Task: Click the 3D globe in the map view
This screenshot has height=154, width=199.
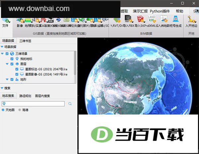Action: click(138, 79)
